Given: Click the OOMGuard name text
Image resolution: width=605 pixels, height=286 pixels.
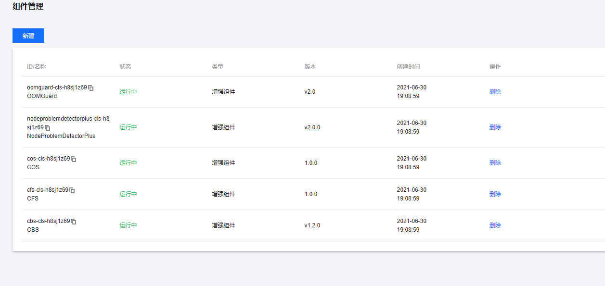Looking at the screenshot, I should tap(42, 96).
